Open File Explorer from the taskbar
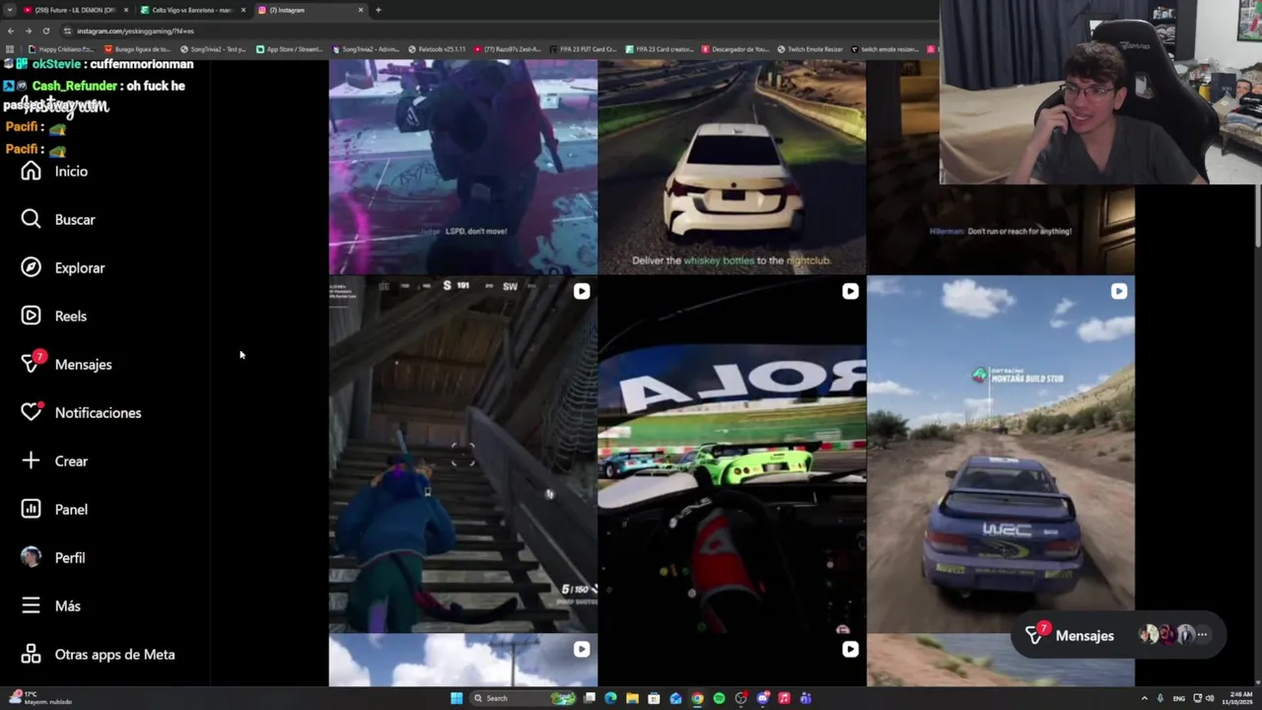This screenshot has width=1262, height=710. click(632, 698)
